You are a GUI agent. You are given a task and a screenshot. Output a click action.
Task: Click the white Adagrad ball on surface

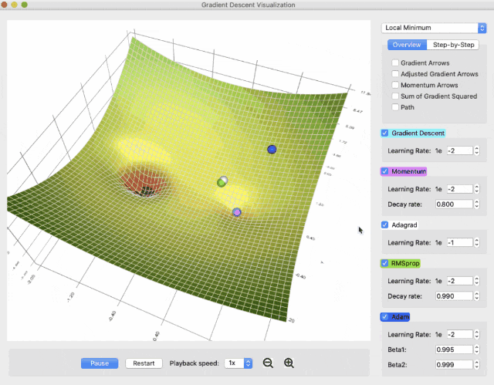225,180
